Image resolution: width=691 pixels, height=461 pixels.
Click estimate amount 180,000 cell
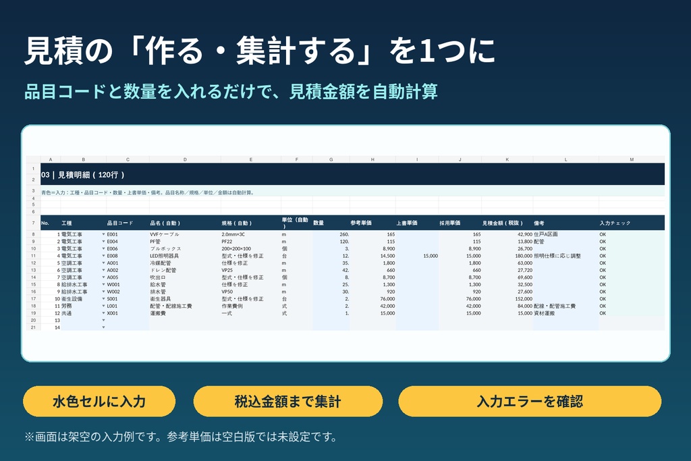(x=507, y=256)
